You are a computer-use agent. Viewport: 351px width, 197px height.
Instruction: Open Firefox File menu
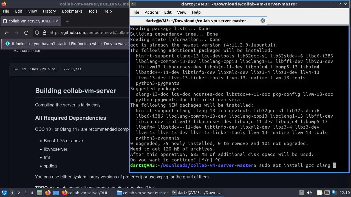pyautogui.click(x=6, y=11)
